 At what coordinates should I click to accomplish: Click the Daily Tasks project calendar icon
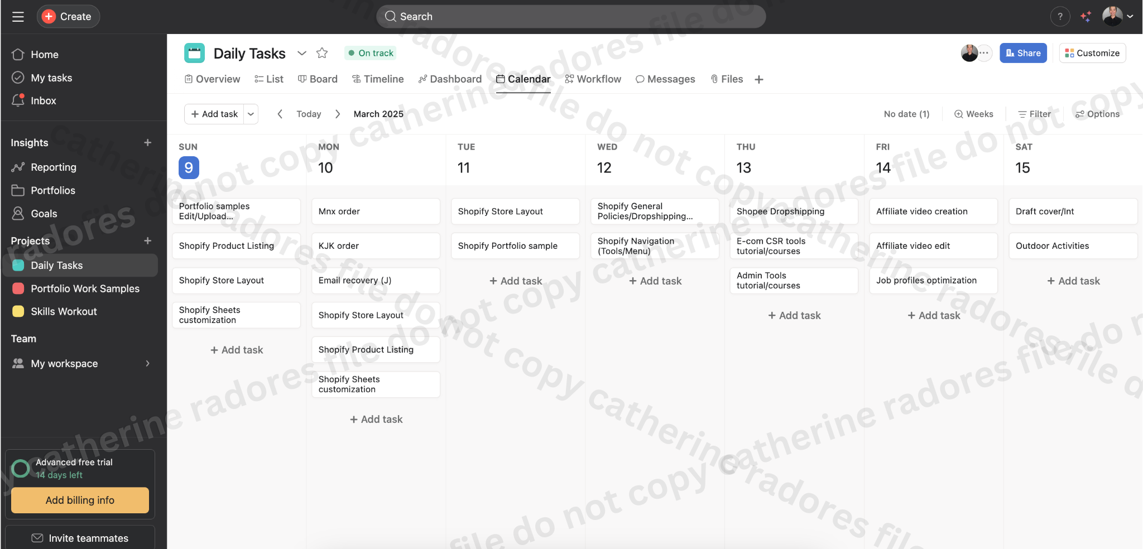[x=194, y=53]
